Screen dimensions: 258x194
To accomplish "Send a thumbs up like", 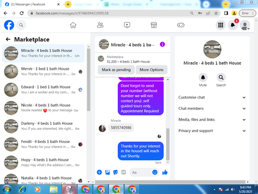I will tap(165, 172).
